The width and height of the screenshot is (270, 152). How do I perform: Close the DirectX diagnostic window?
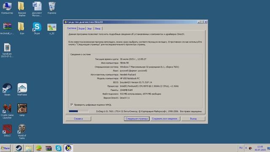205,22
